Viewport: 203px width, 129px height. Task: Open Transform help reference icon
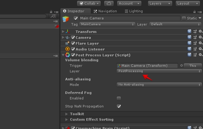click(x=189, y=31)
